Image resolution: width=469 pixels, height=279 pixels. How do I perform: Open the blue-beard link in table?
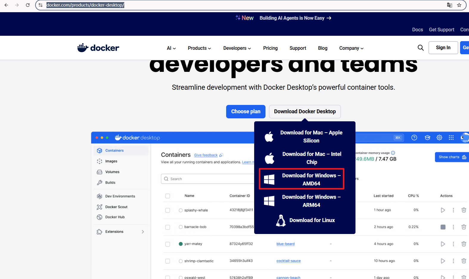[285, 244]
